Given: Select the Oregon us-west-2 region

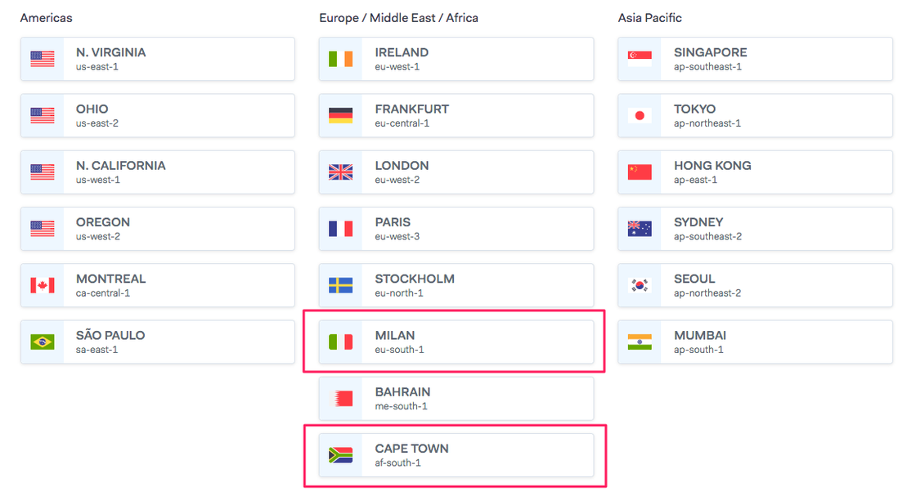Looking at the screenshot, I should coord(157,229).
